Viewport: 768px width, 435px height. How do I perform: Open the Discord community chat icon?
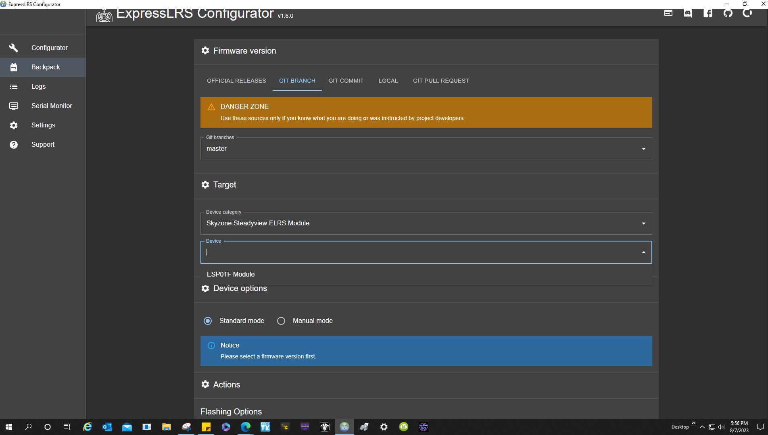(x=688, y=13)
